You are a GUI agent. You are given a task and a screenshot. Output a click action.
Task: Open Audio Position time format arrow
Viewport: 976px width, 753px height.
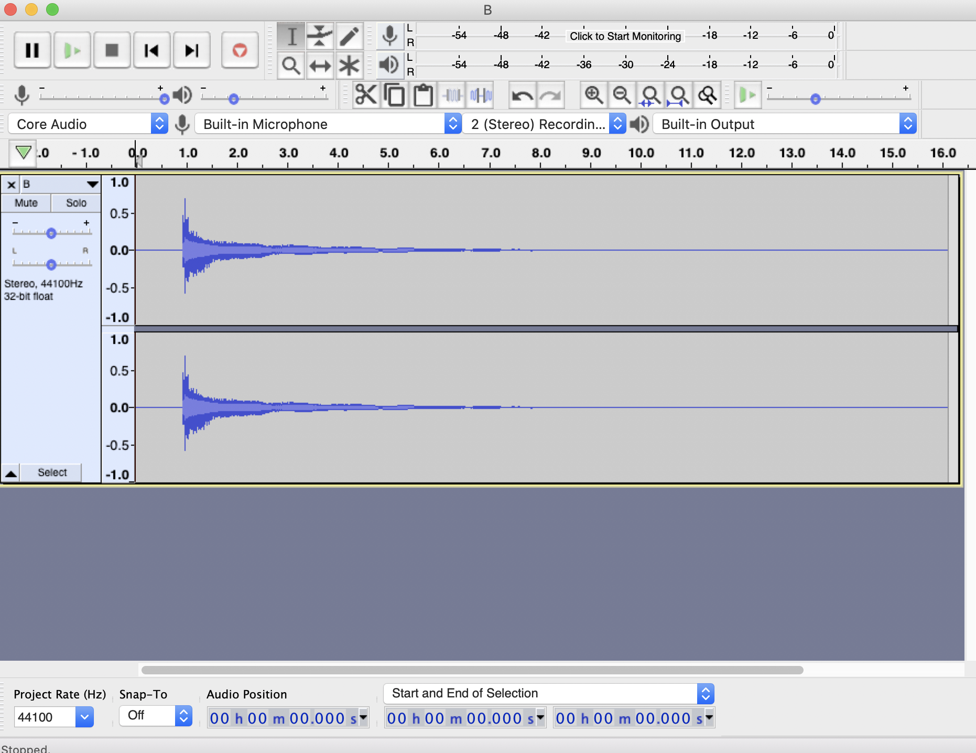[363, 717]
